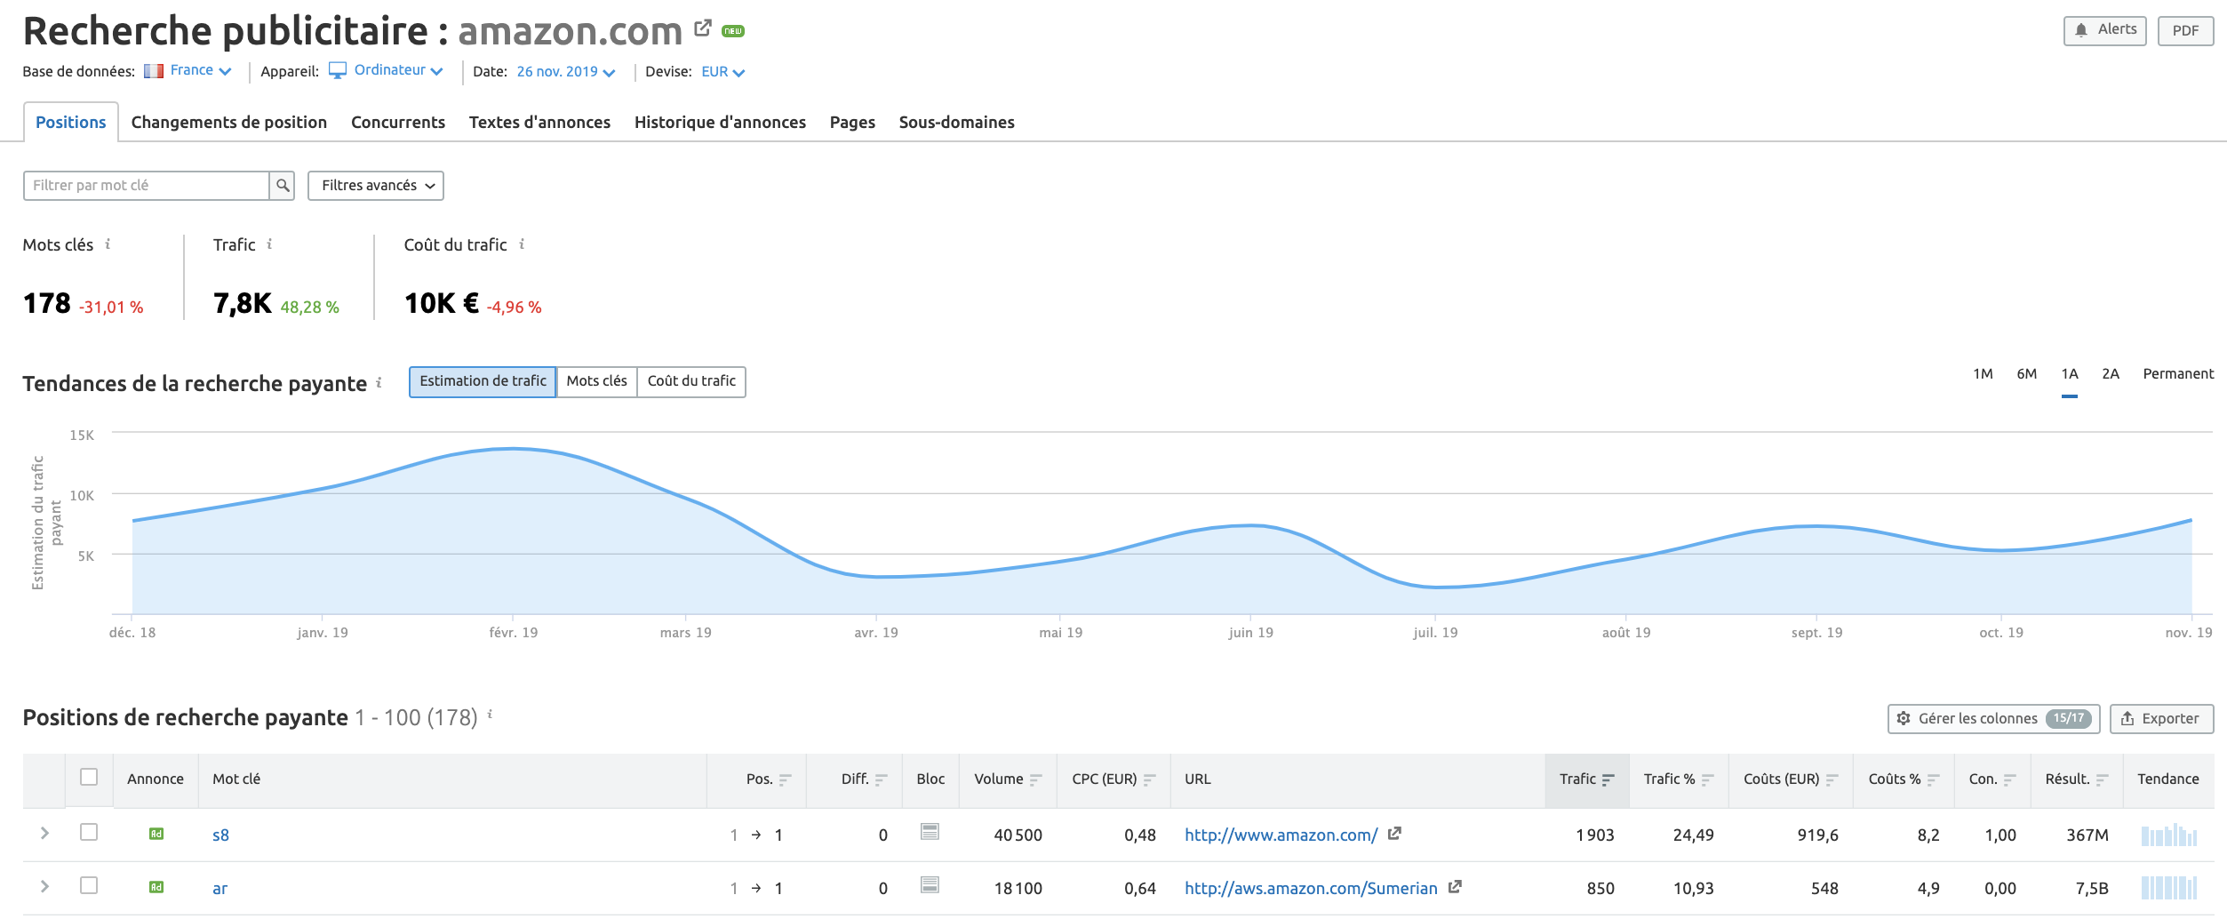2227x919 pixels.
Task: Click the Tendance sparkline in ar row
Action: 2169,888
